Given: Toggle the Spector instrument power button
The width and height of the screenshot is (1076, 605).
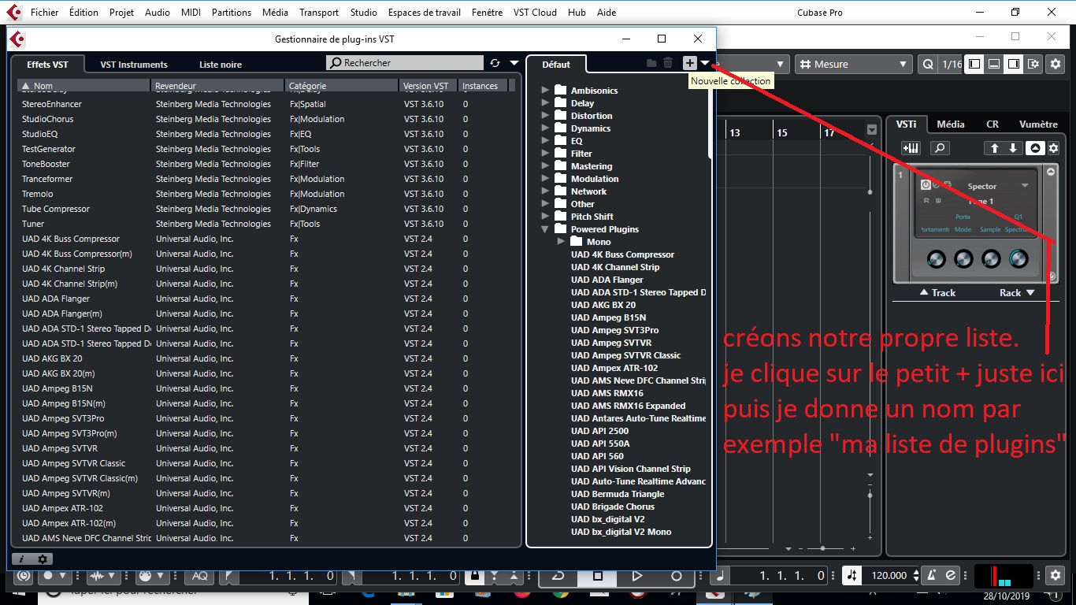Looking at the screenshot, I should pos(926,184).
